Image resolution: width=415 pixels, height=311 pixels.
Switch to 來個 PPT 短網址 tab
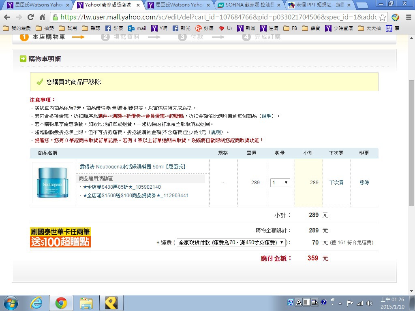click(319, 5)
